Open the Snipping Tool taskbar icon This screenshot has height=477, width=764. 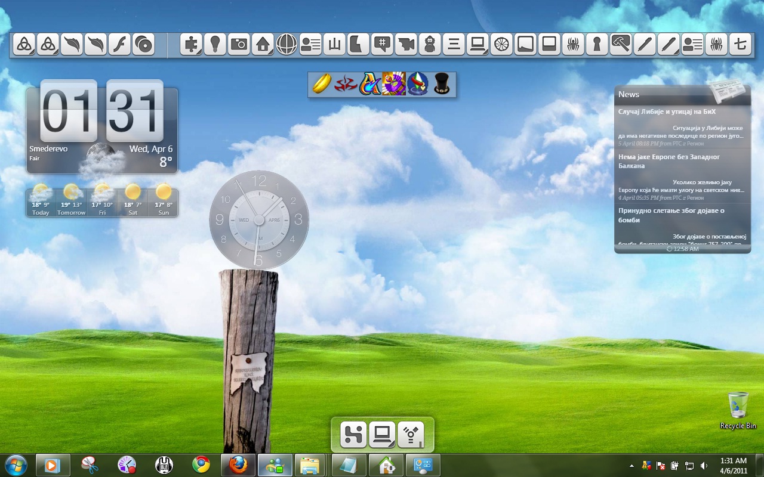[90, 465]
